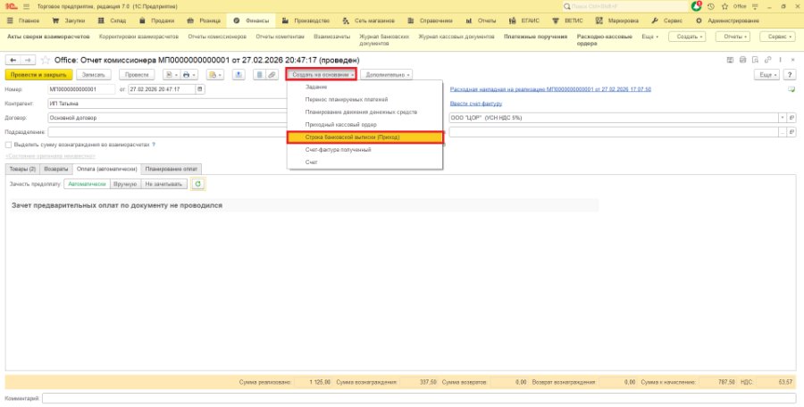
Task: Choose 'Задание' from the dropdown menu
Action: [x=365, y=87]
